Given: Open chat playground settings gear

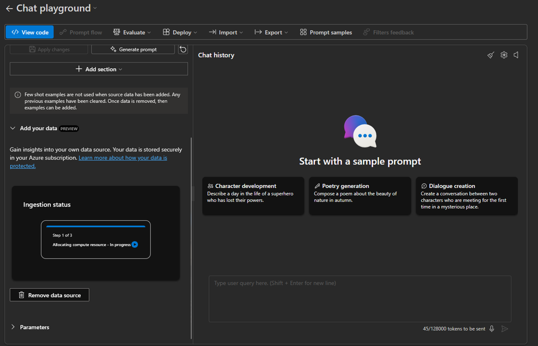Looking at the screenshot, I should pyautogui.click(x=503, y=55).
